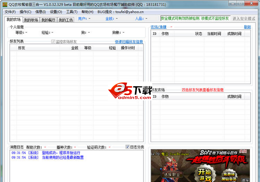Viewport: 260px width, 182px height.
Task: Click the 当前时间 column header
Action: click(214, 34)
